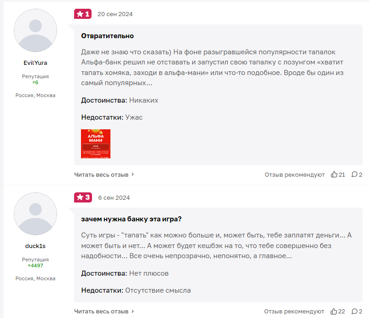Viewport: 369px width, 318px height.
Task: Click the 3-star rating badge
Action: click(x=83, y=197)
